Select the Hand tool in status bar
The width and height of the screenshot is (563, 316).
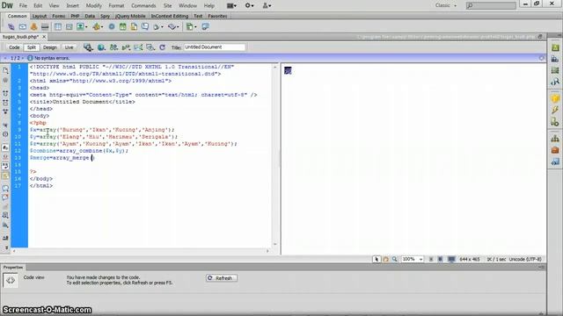pyautogui.click(x=385, y=259)
